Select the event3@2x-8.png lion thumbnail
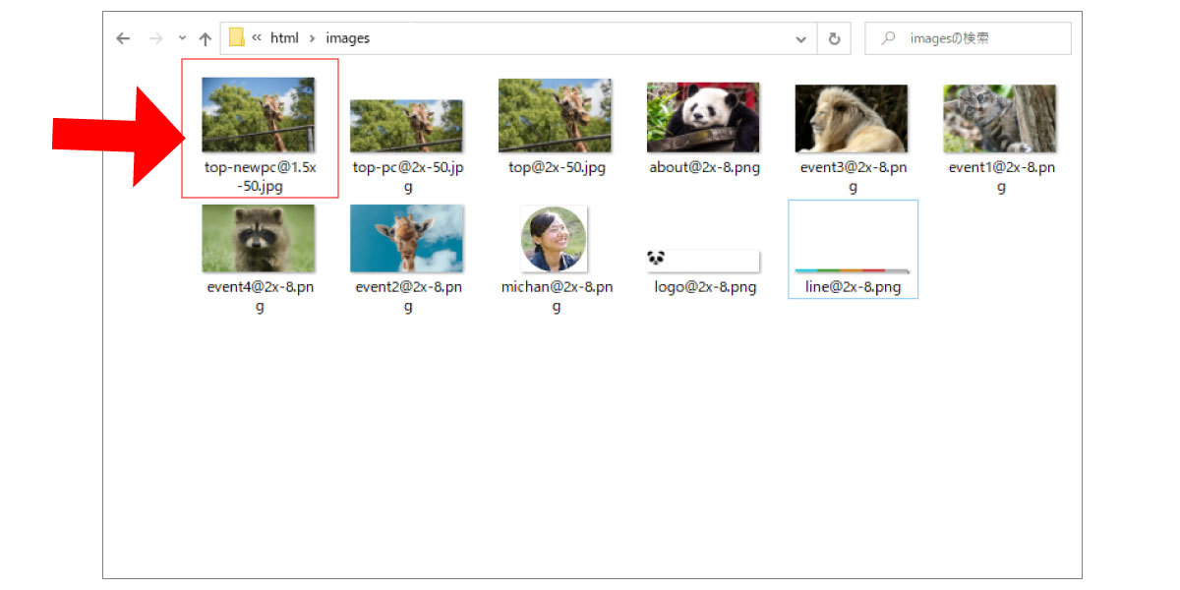 coord(852,118)
